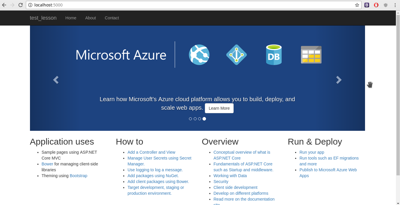This screenshot has height=205, width=400.
Task: Open 'Use logging to log a message' link
Action: tap(155, 170)
